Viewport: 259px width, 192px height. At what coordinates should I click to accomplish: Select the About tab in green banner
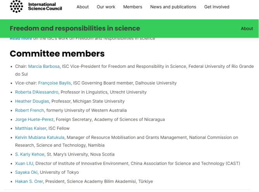pos(247,29)
